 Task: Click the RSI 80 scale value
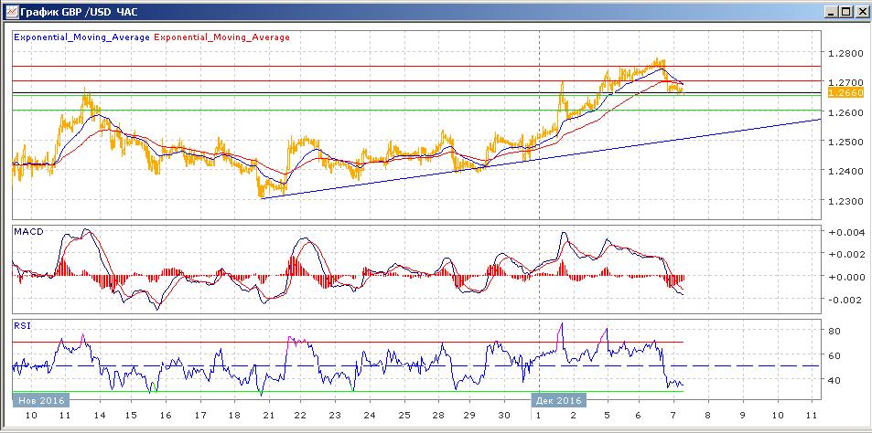point(834,331)
